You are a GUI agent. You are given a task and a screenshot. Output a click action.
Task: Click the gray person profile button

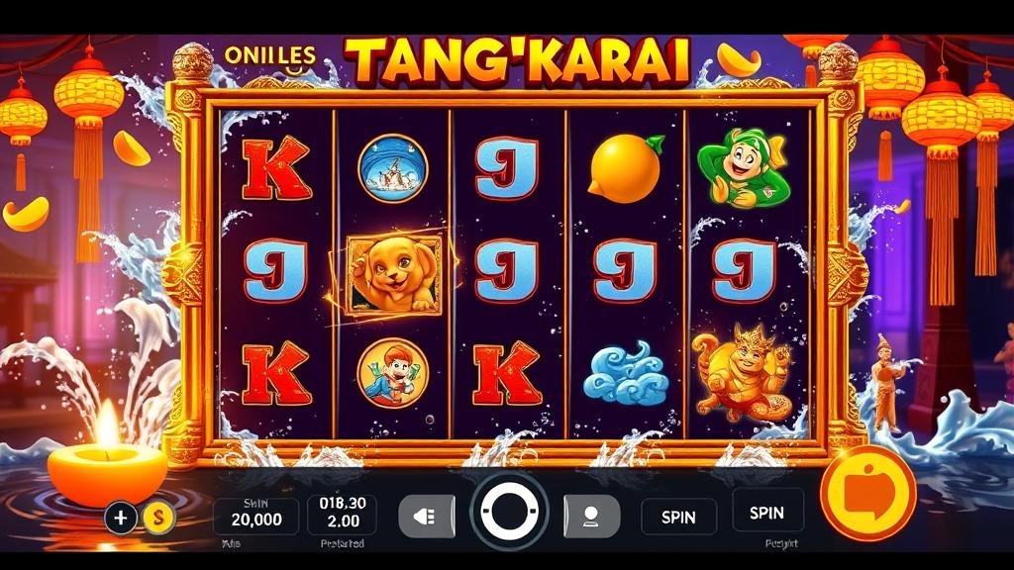pyautogui.click(x=592, y=517)
